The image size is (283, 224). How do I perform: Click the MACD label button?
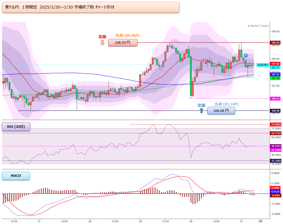16,176
